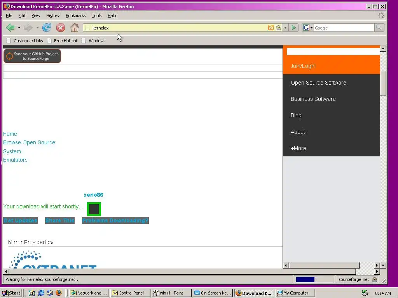Open the xeno86 author link
This screenshot has width=398, height=298.
93,195
